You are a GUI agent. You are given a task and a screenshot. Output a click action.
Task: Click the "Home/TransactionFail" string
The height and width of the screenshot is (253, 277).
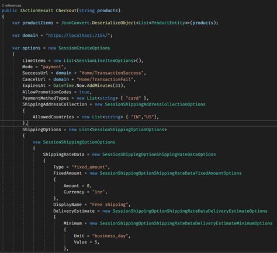105,79
